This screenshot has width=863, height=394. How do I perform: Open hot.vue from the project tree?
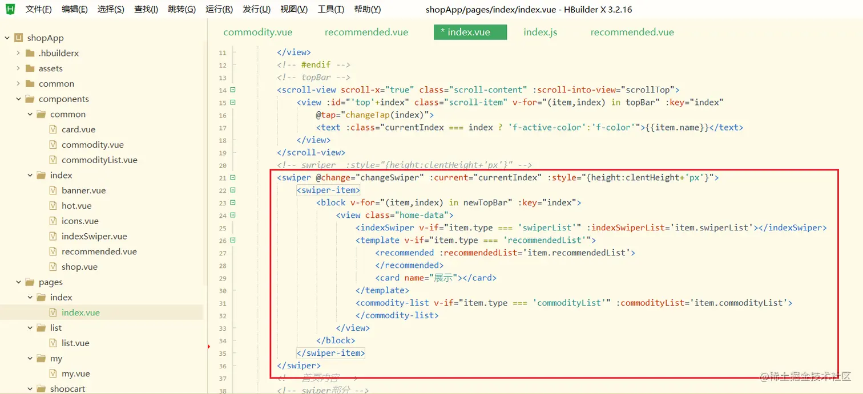click(76, 206)
